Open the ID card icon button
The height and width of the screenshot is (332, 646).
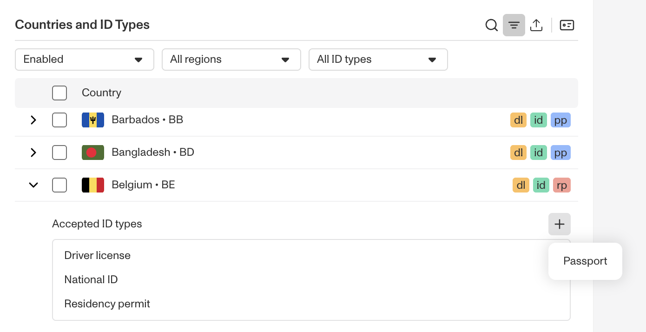[x=567, y=25]
